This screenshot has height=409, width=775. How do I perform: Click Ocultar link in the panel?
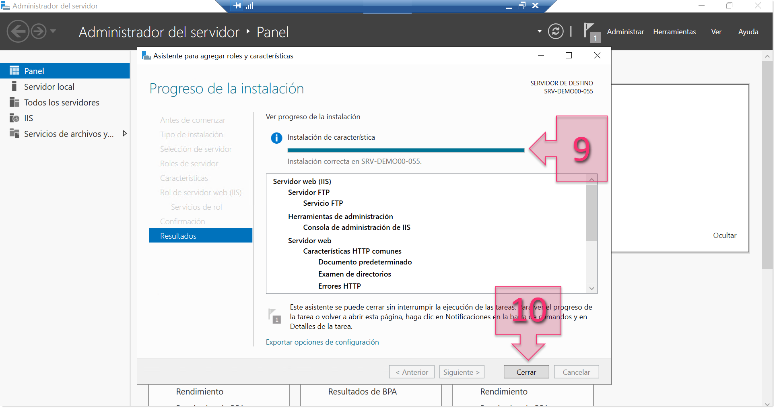tap(724, 235)
